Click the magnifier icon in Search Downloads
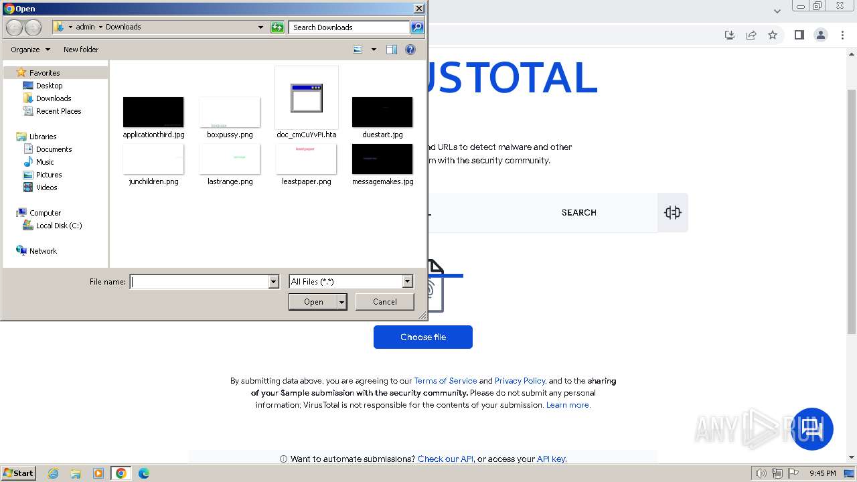This screenshot has height=482, width=857. point(417,27)
